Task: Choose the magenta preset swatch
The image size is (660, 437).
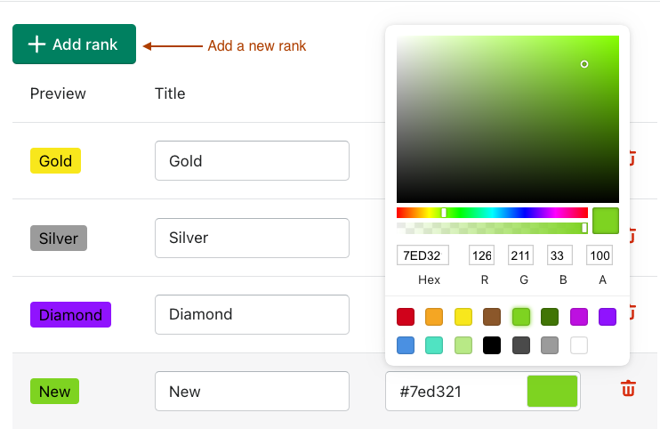Action: [578, 316]
